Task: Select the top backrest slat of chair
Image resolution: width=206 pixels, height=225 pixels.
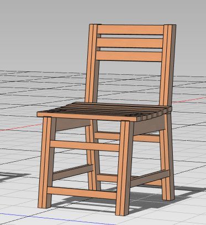Action: pyautogui.click(x=130, y=29)
